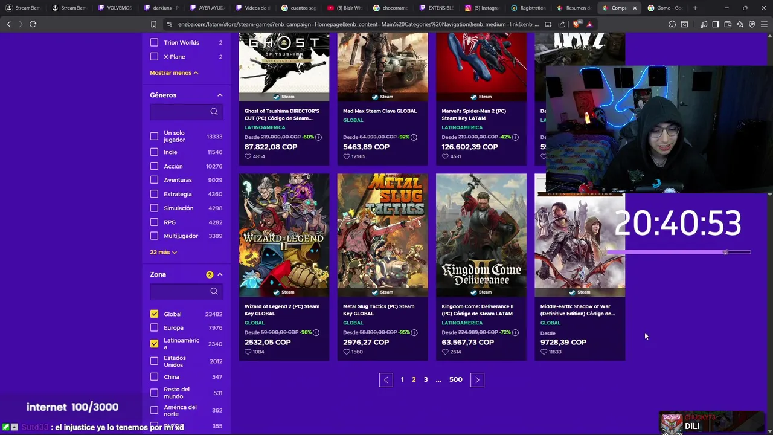Search icon in Zona filter
Image resolution: width=773 pixels, height=435 pixels.
[214, 291]
